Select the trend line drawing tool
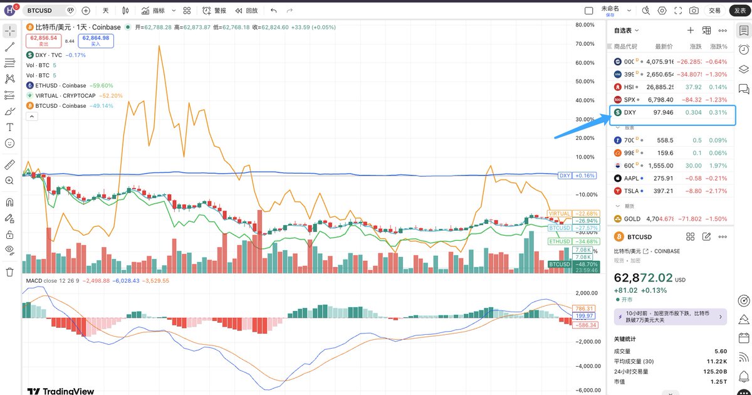 9,47
